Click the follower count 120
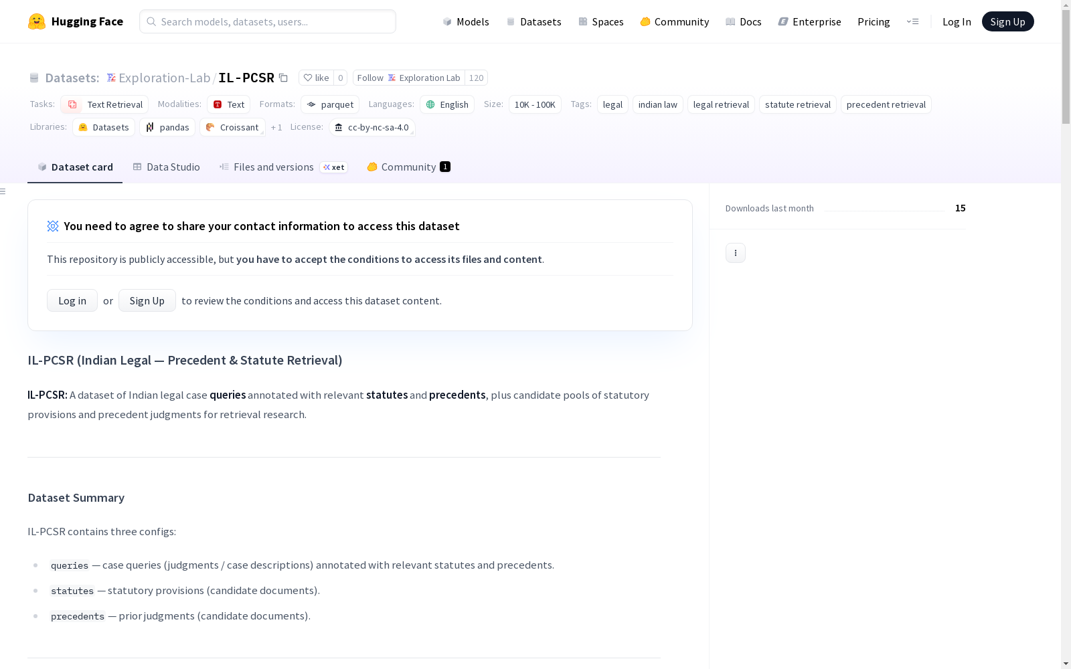This screenshot has width=1071, height=669. click(476, 78)
